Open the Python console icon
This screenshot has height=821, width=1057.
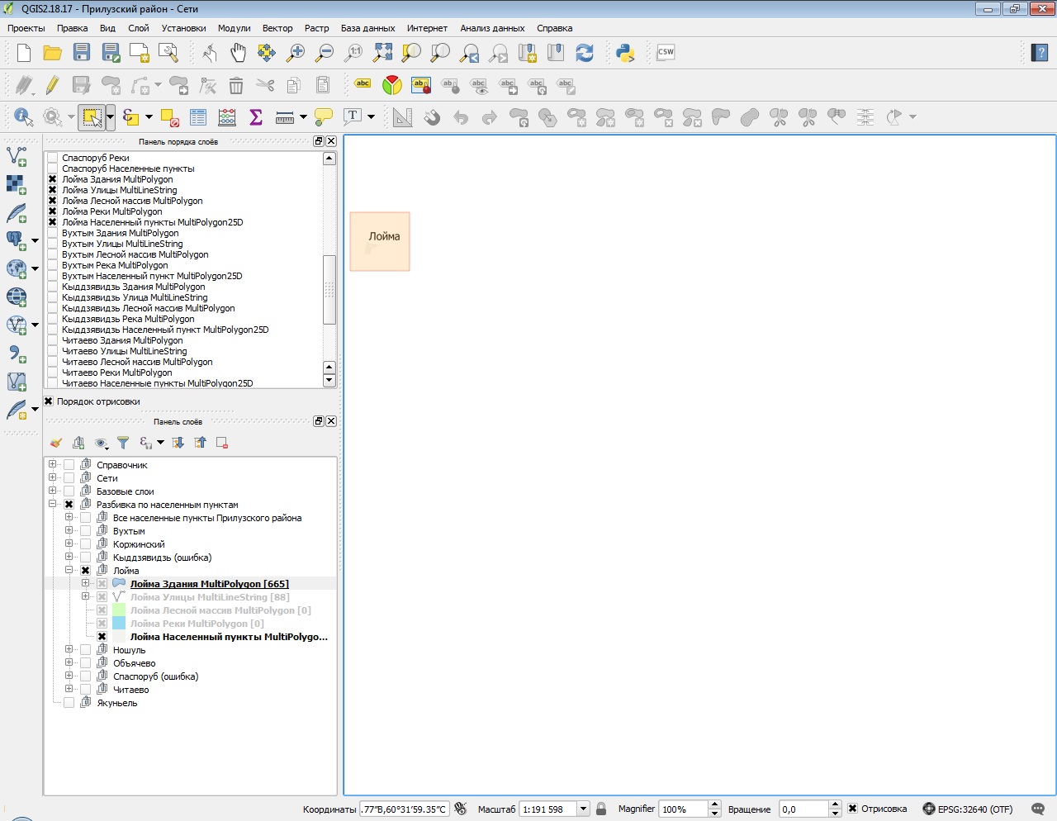(x=625, y=53)
